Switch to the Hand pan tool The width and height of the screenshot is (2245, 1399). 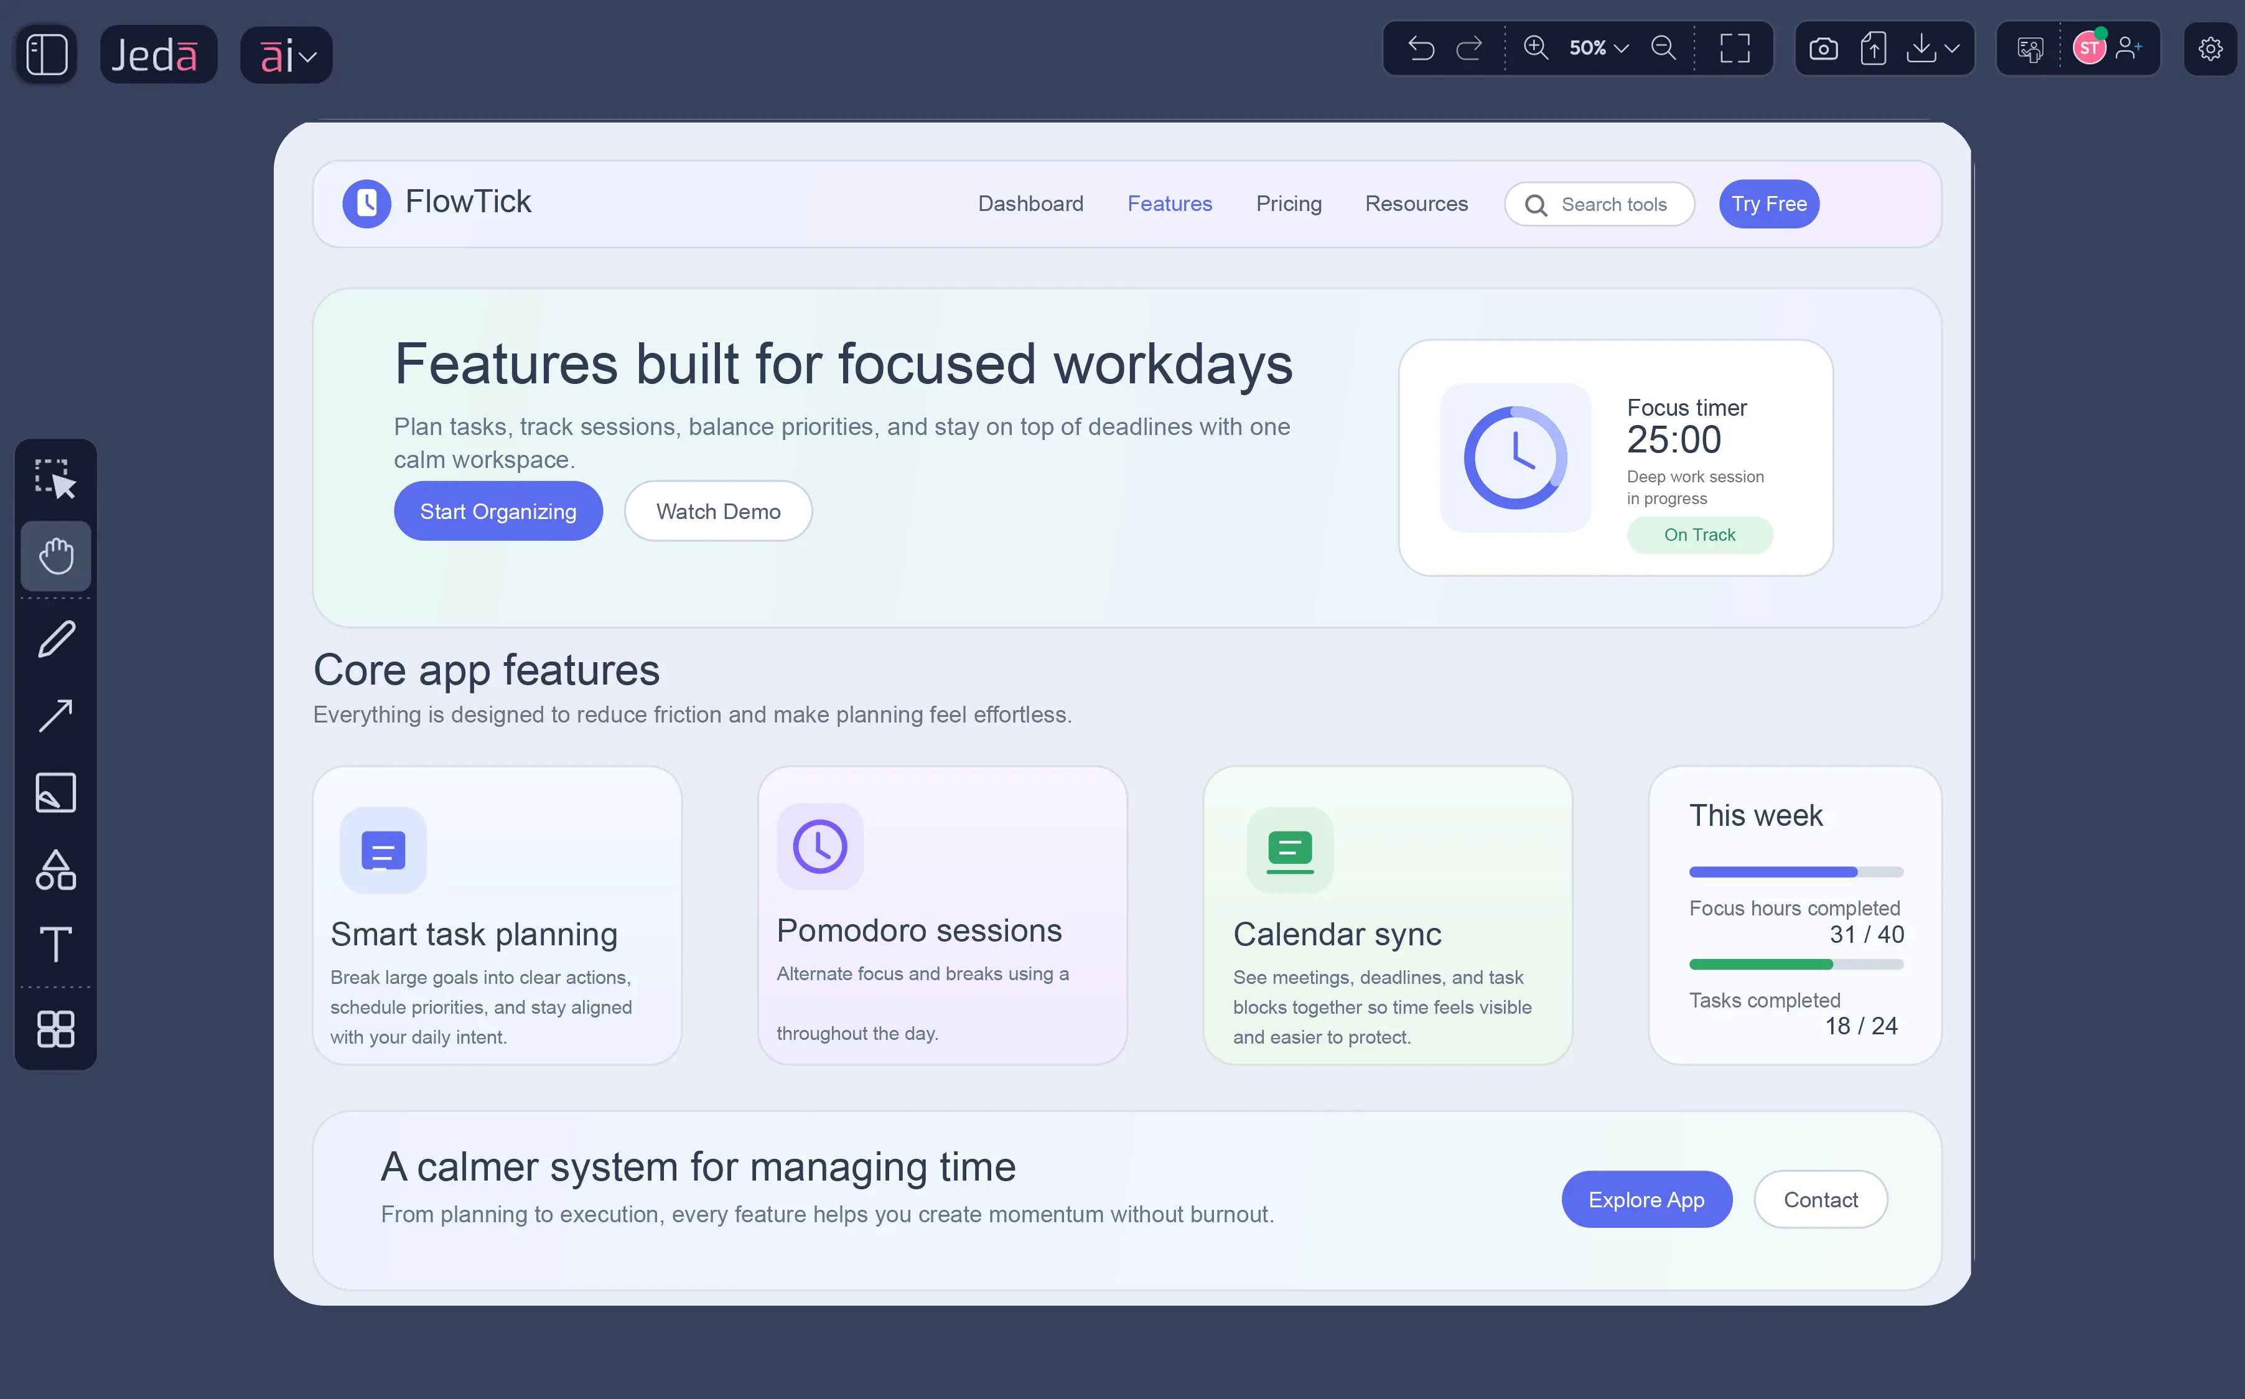point(55,556)
